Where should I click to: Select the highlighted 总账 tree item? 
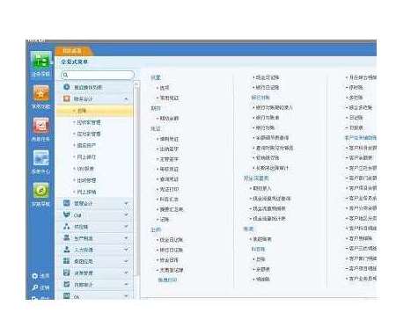94,111
